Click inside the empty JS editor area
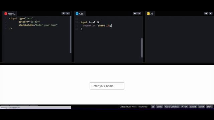 (x=180, y=39)
